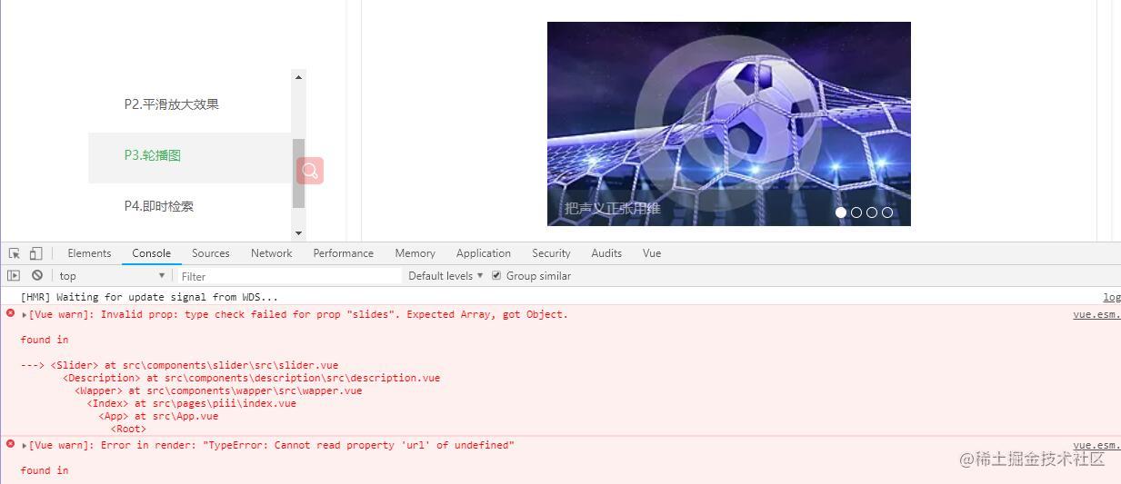
Task: Select the first carousel indicator dot
Action: click(841, 212)
